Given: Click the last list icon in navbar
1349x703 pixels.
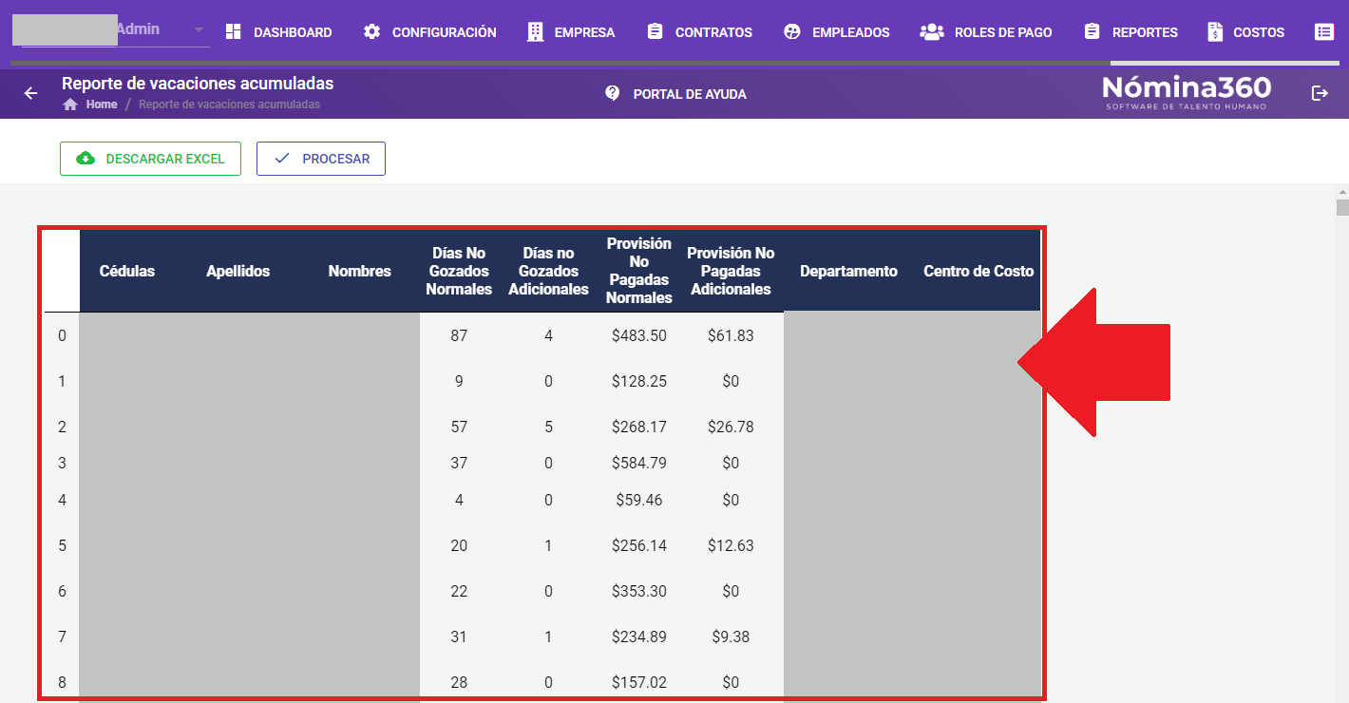Looking at the screenshot, I should click(1323, 31).
